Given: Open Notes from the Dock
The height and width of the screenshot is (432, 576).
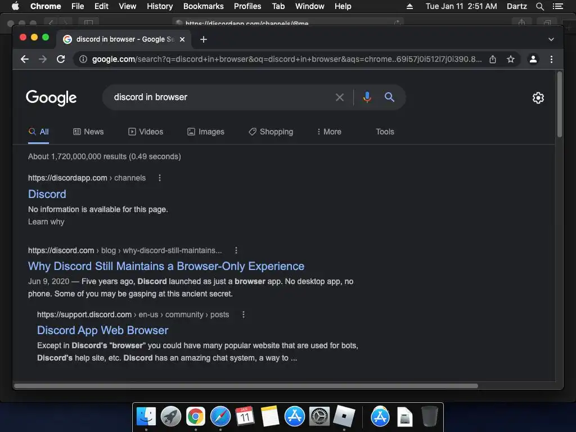Looking at the screenshot, I should click(x=270, y=417).
